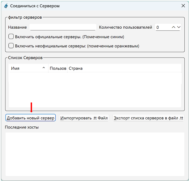The height and width of the screenshot is (181, 189).
Task: Click the Имя column sort arrow
Action: (x=44, y=68)
